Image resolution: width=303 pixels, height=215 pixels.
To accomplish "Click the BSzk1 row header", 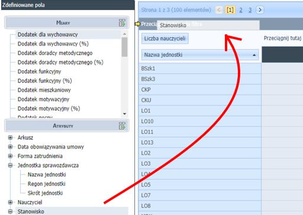I will click(200, 69).
